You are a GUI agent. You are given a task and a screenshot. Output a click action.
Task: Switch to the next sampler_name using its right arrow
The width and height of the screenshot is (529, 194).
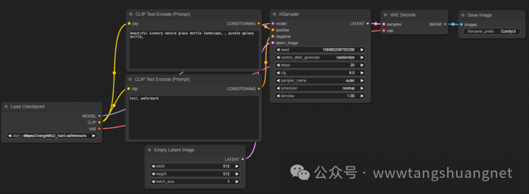coord(362,81)
